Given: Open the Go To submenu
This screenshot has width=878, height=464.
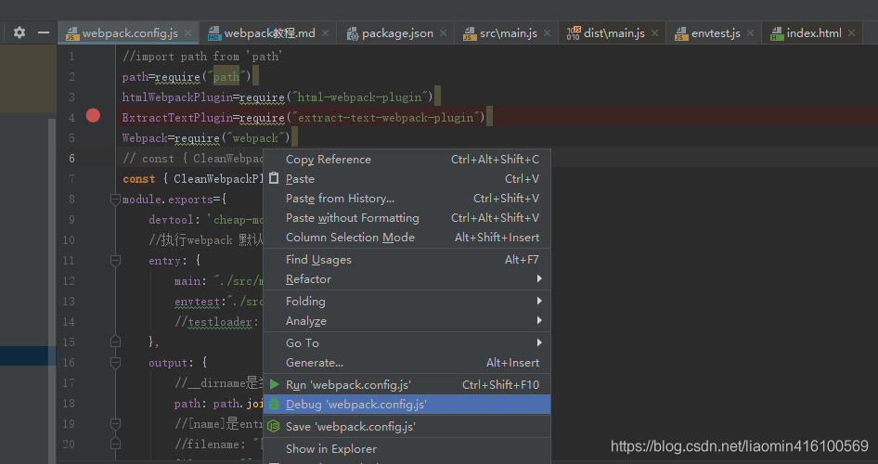Looking at the screenshot, I should point(407,343).
